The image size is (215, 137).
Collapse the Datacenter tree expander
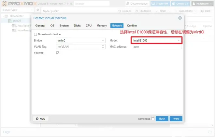click(3, 16)
